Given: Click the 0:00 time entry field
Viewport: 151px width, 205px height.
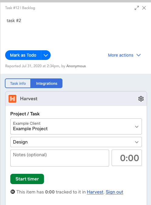Looking at the screenshot, I should click(127, 158).
